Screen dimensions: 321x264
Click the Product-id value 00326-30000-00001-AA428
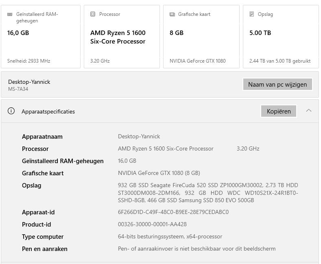152,224
